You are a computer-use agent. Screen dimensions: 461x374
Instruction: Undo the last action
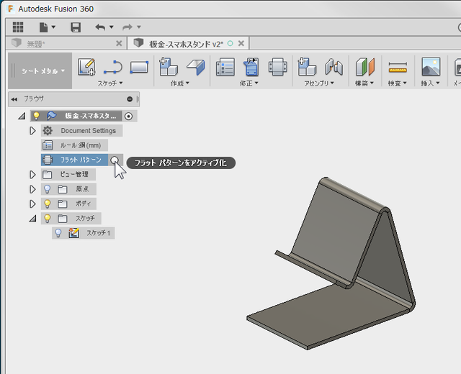(x=100, y=27)
